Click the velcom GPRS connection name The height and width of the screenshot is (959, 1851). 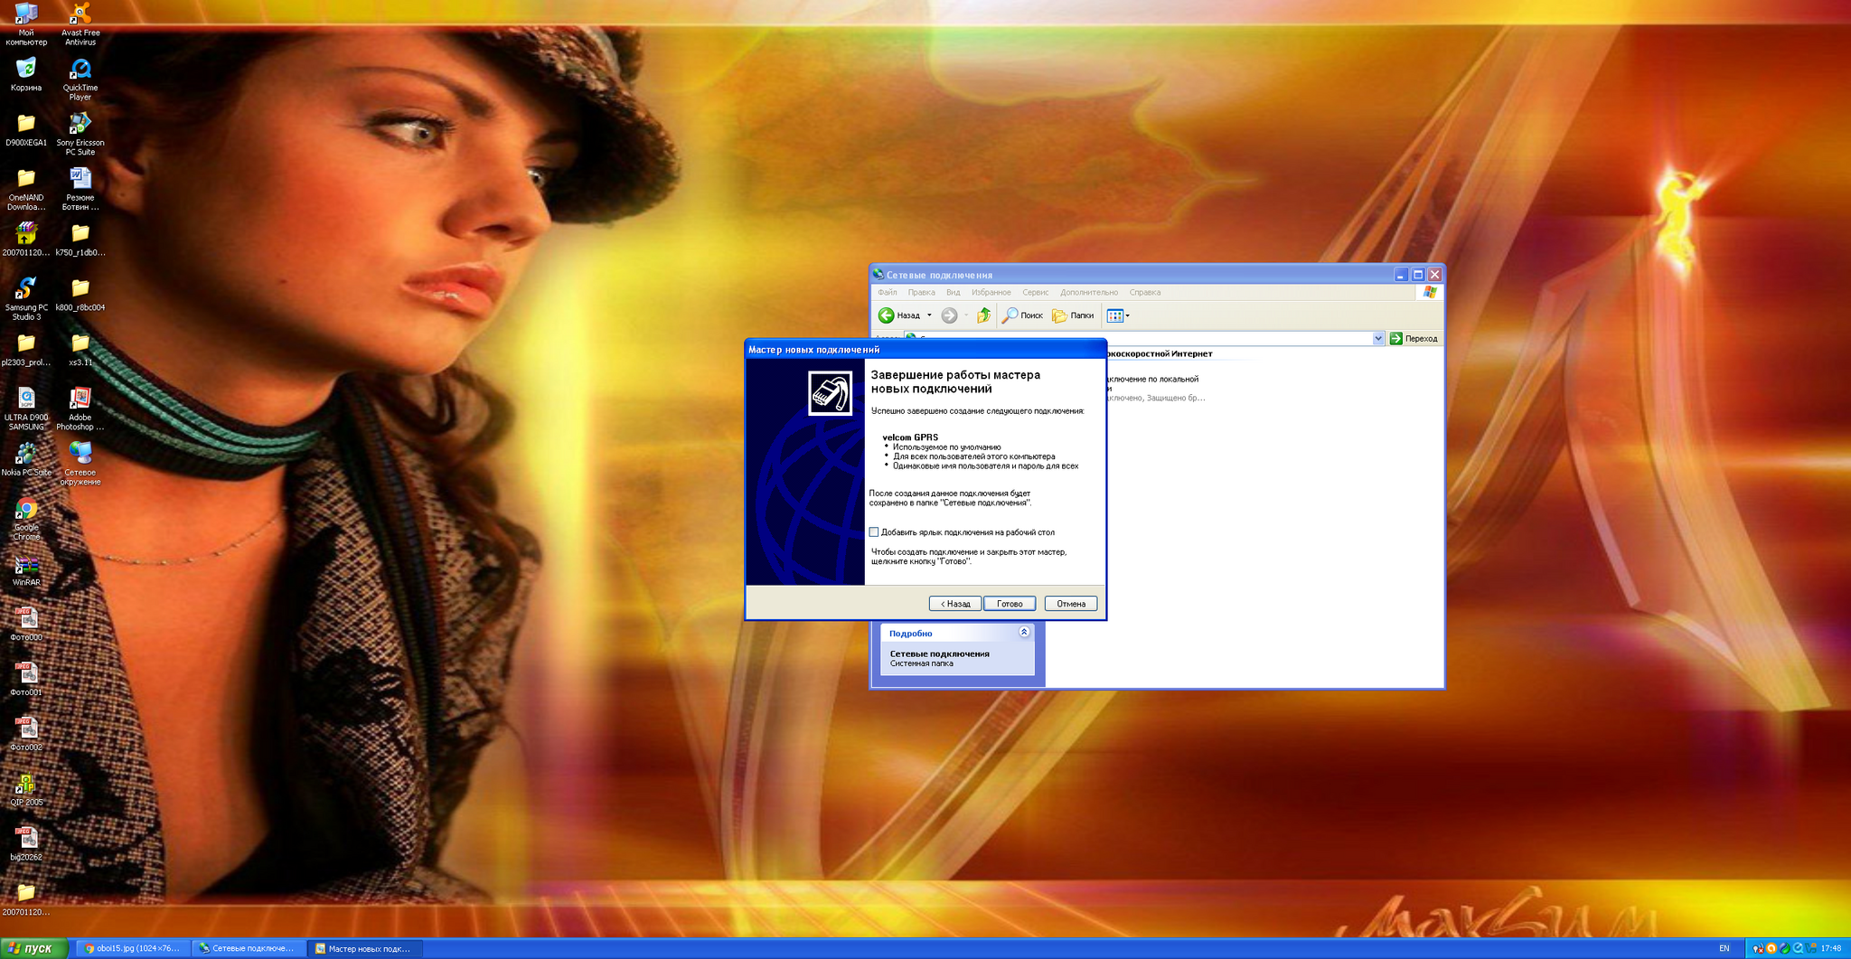click(910, 437)
